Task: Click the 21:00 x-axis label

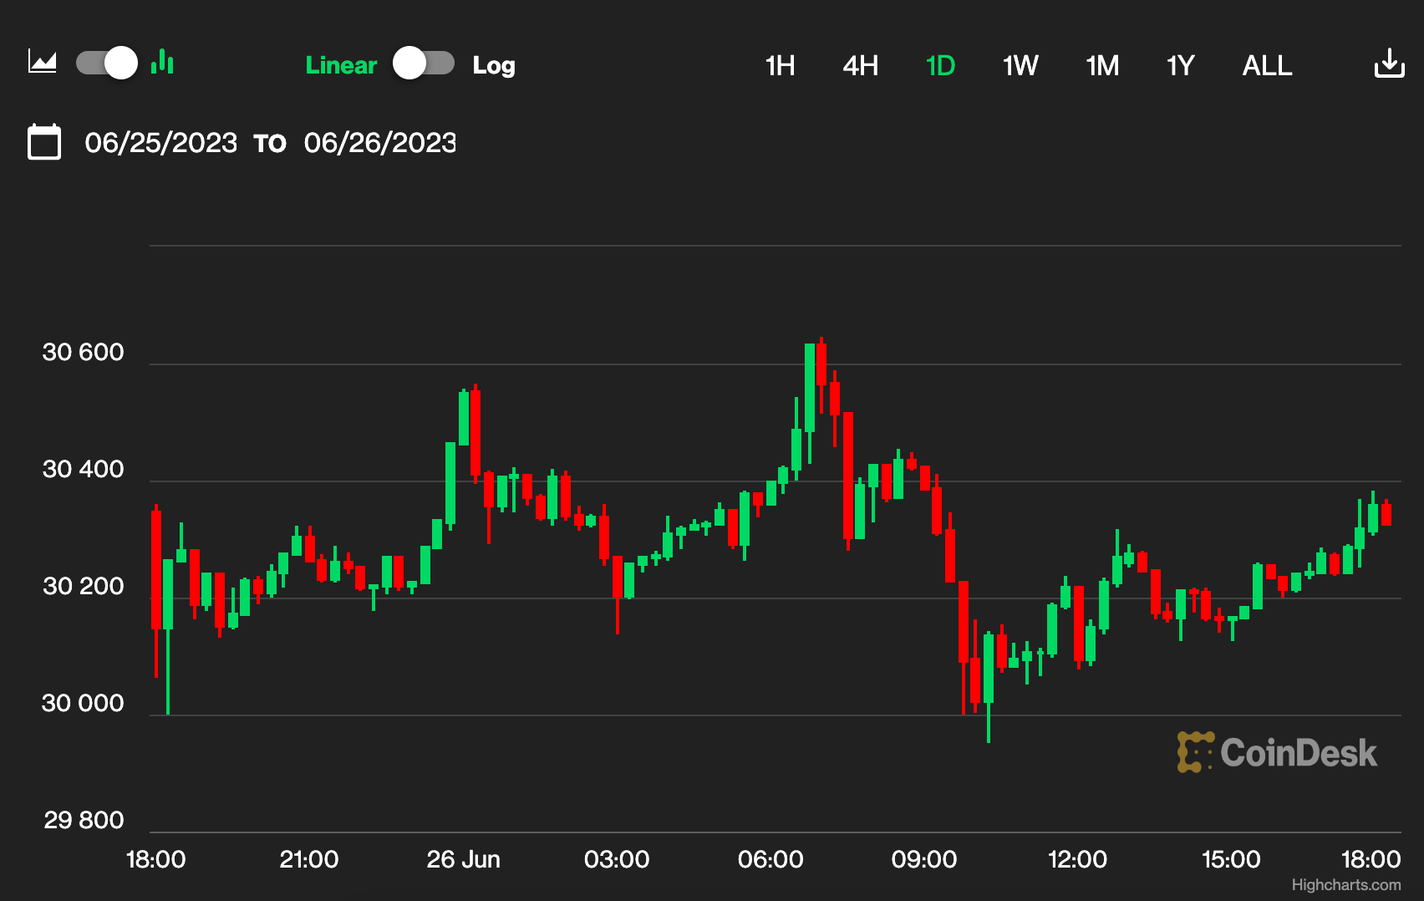Action: [x=309, y=859]
